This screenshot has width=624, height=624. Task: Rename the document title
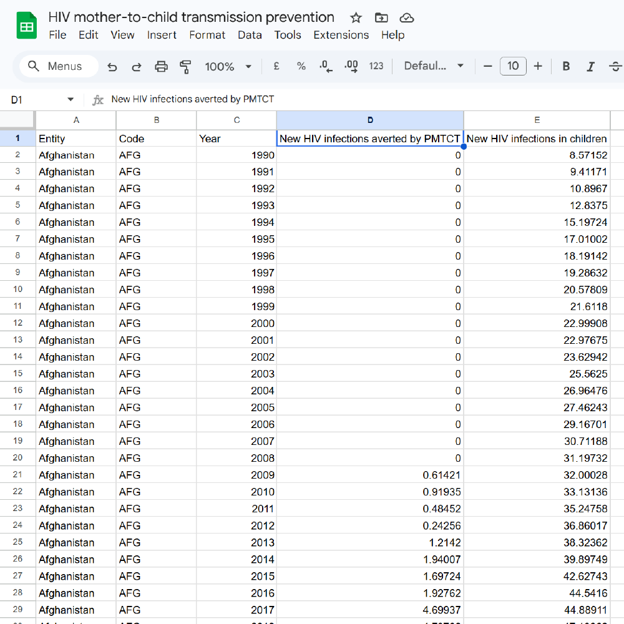[x=192, y=17]
